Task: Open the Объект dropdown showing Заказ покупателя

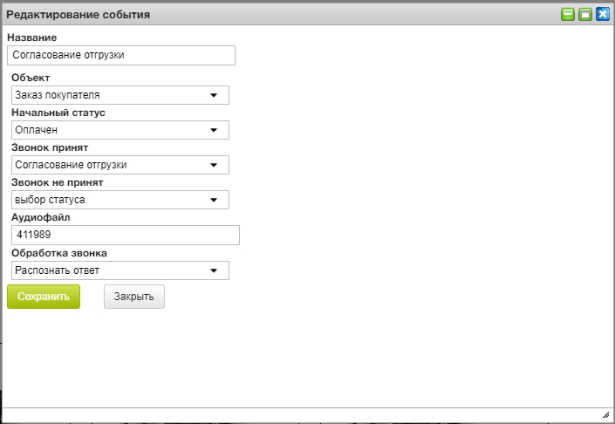Action: (112, 95)
